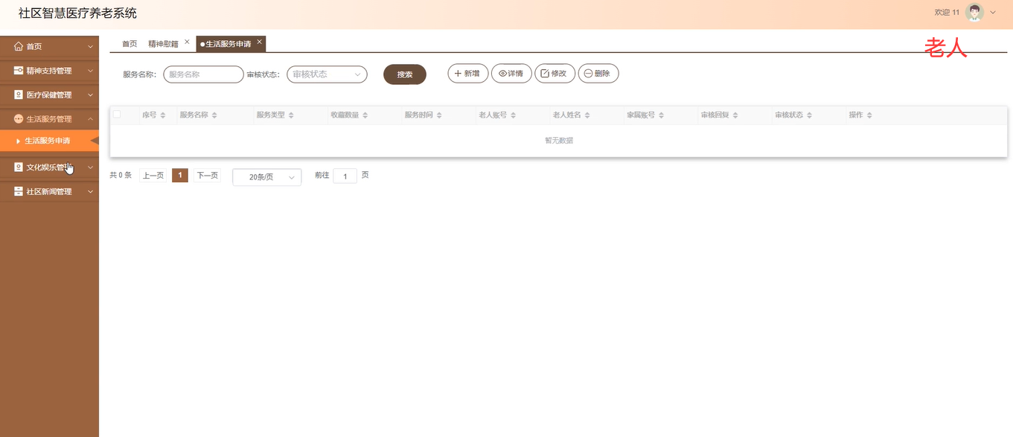This screenshot has height=437, width=1013.
Task: Expand the 文化娱乐管理 section chevron
Action: [x=90, y=168]
